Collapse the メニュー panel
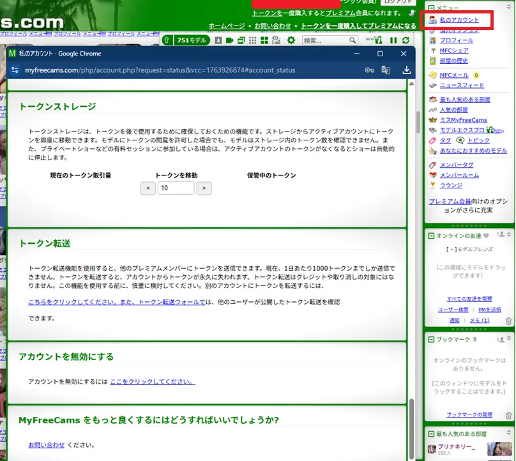Viewport: 516px width, 461px height. pos(432,7)
